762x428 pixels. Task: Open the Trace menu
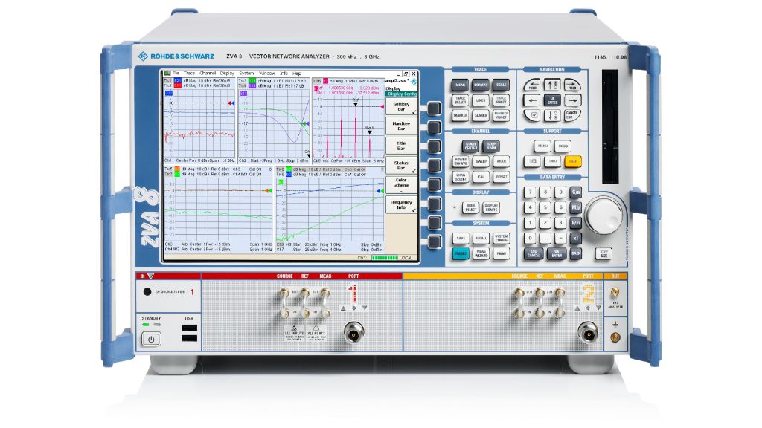(189, 74)
